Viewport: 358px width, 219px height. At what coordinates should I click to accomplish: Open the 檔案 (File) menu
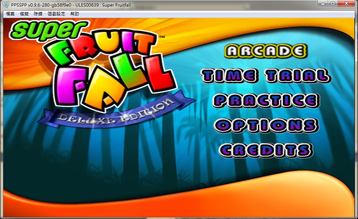coord(10,14)
